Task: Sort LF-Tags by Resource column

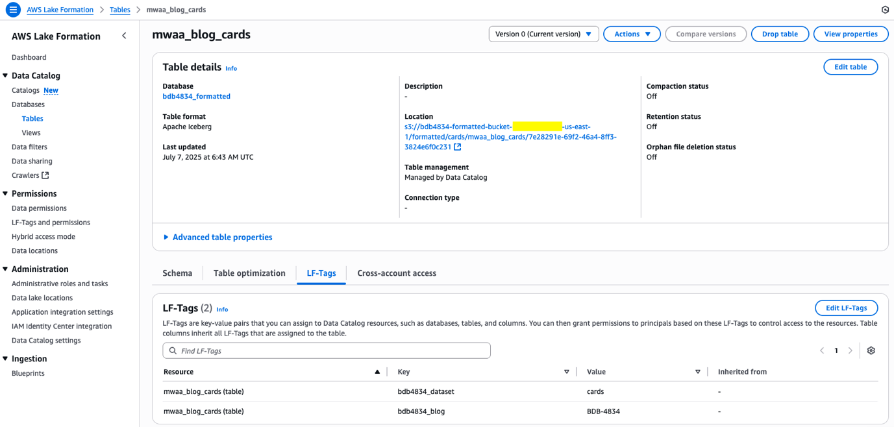Action: 377,372
